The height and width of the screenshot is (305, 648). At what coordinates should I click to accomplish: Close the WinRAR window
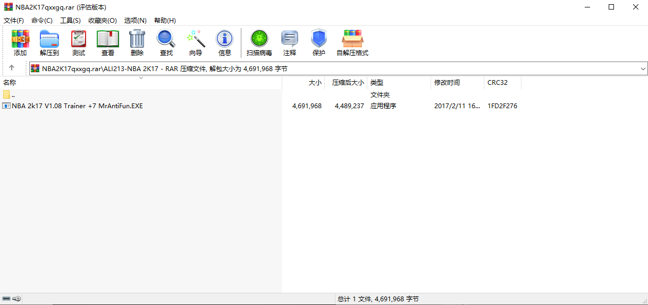click(636, 7)
